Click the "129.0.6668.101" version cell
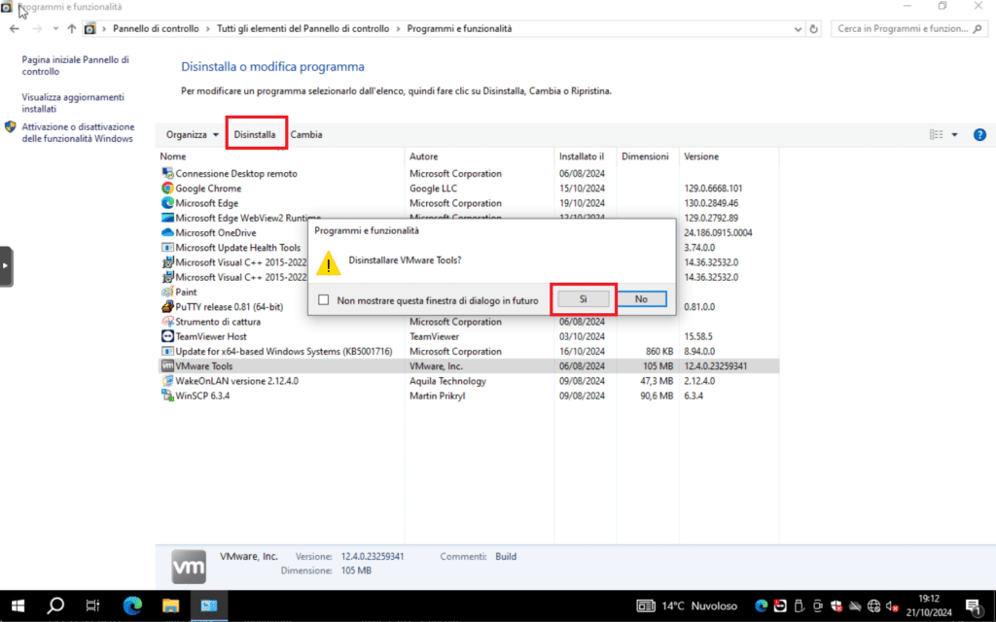 click(x=713, y=189)
